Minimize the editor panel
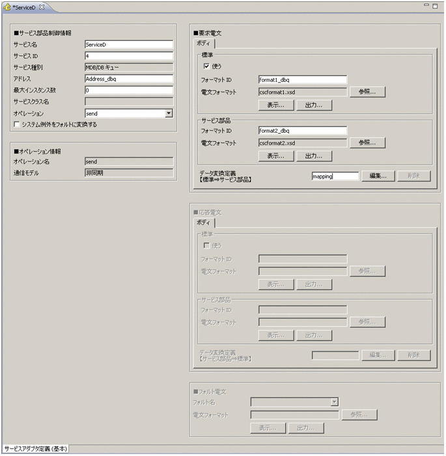 coord(427,5)
